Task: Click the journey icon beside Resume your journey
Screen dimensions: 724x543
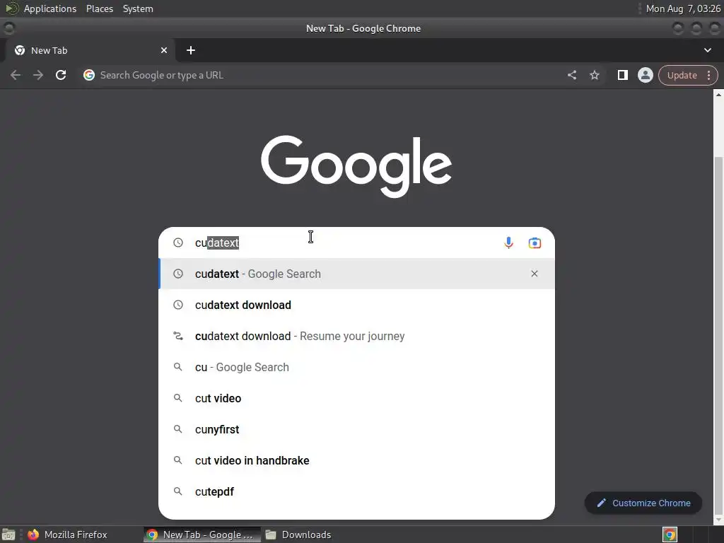Action: (x=177, y=336)
